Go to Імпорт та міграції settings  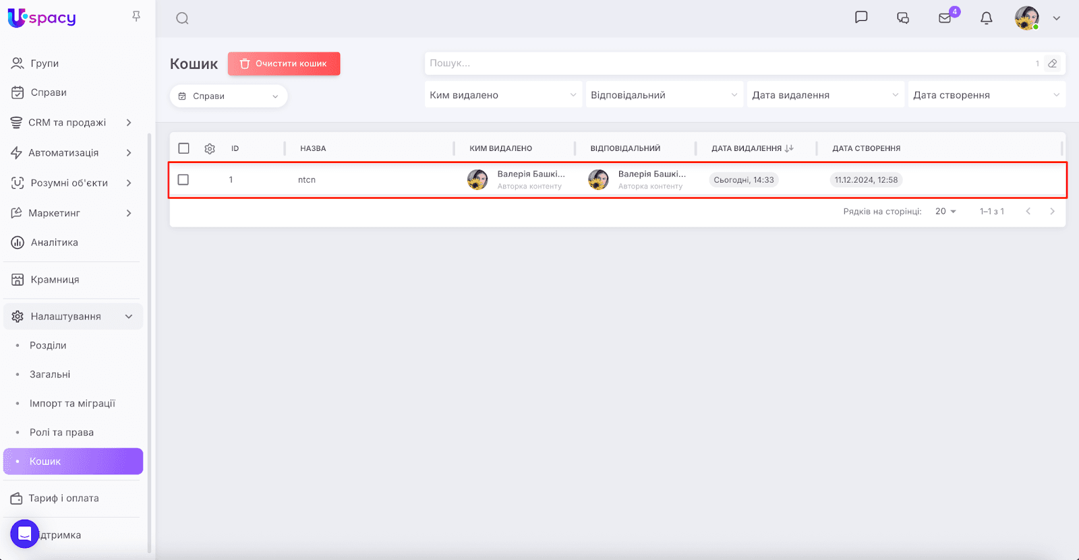click(x=72, y=404)
